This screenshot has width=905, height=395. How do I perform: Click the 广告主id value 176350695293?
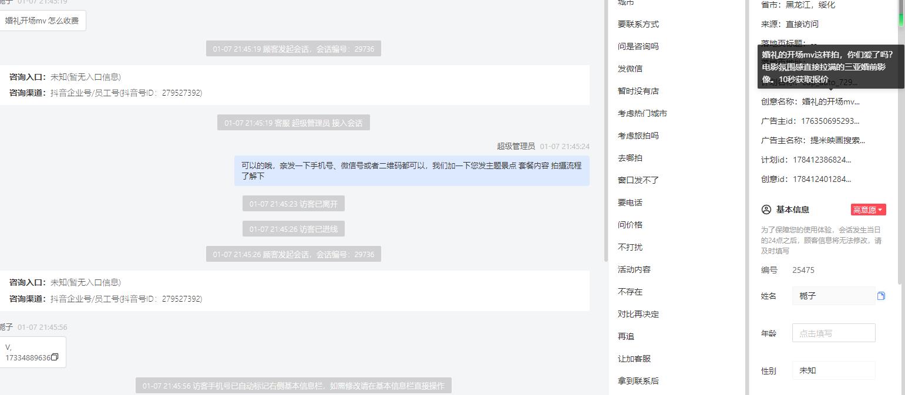tap(829, 121)
